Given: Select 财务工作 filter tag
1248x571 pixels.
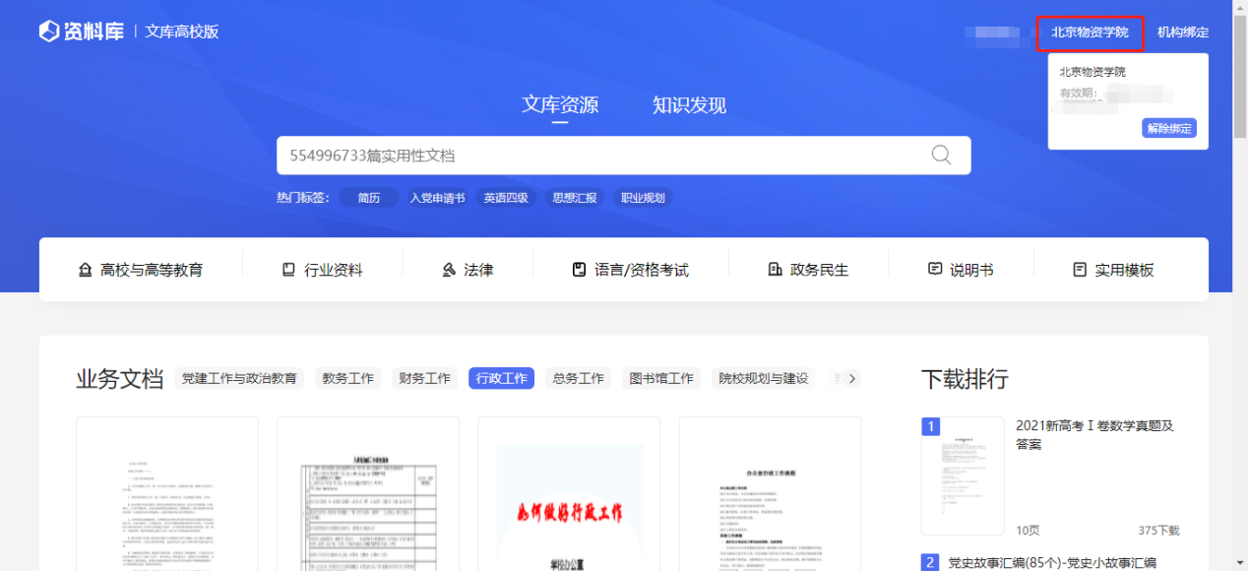Looking at the screenshot, I should tap(424, 378).
